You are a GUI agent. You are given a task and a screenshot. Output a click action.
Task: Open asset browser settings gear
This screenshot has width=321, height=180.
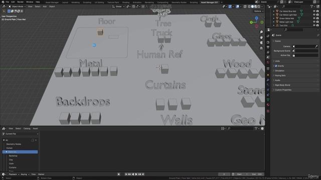tap(262, 128)
